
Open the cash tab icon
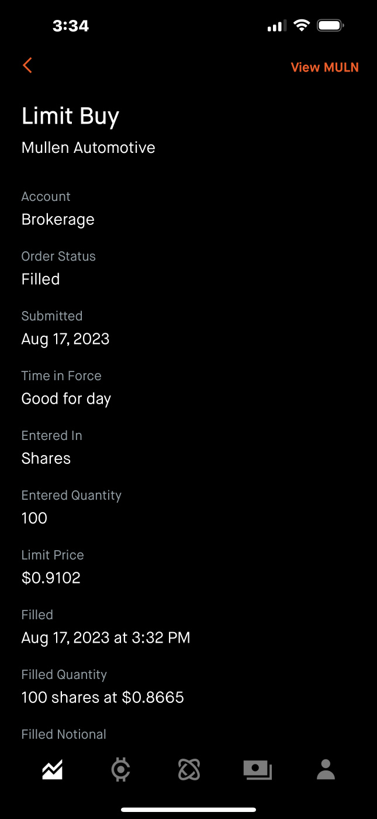coord(258,770)
